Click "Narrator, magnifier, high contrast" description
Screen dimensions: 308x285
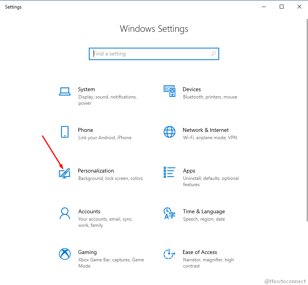[208, 263]
